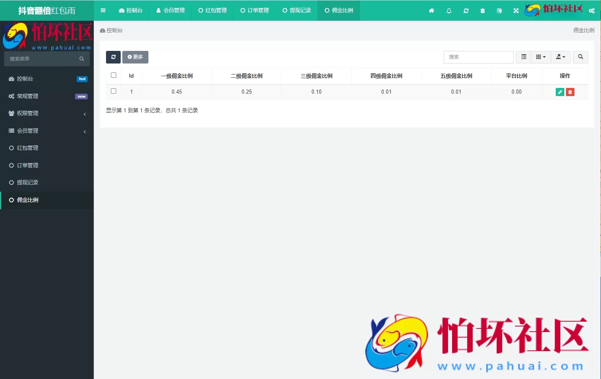This screenshot has width=601, height=379.
Task: Click the top bar refresh cache icon
Action: coord(466,11)
